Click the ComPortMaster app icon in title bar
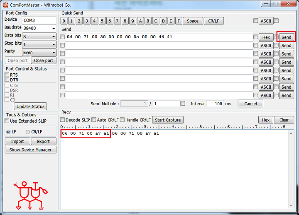299x215 pixels. 5,5
